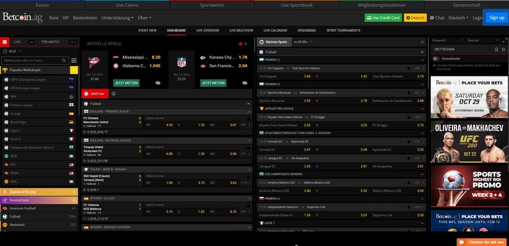This screenshot has height=246, width=509.
Task: Open the Saturday Oct 29 boxing banner
Action: click(x=469, y=97)
